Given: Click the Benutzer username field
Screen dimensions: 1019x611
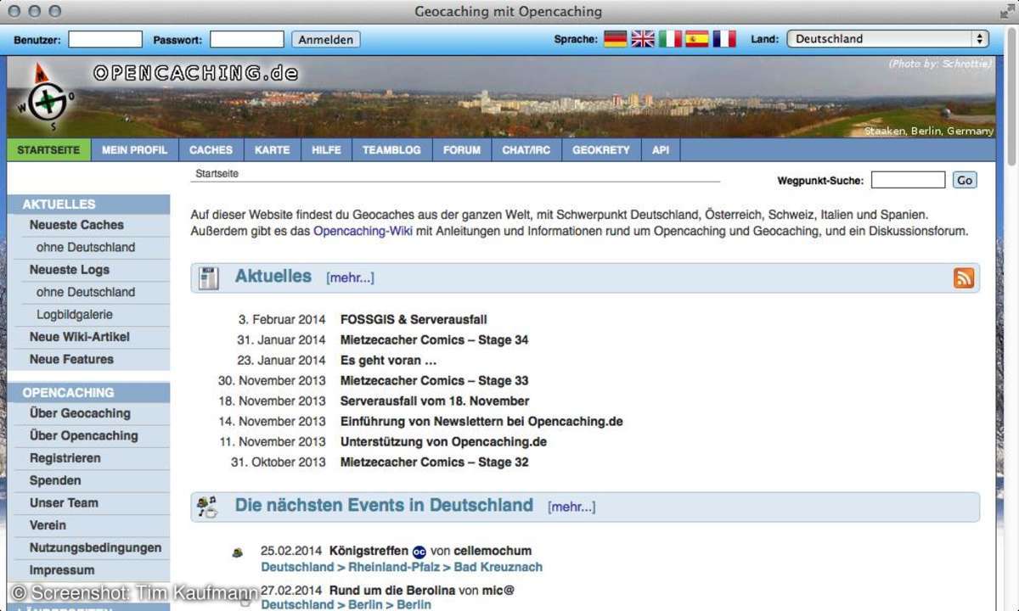Looking at the screenshot, I should (105, 39).
